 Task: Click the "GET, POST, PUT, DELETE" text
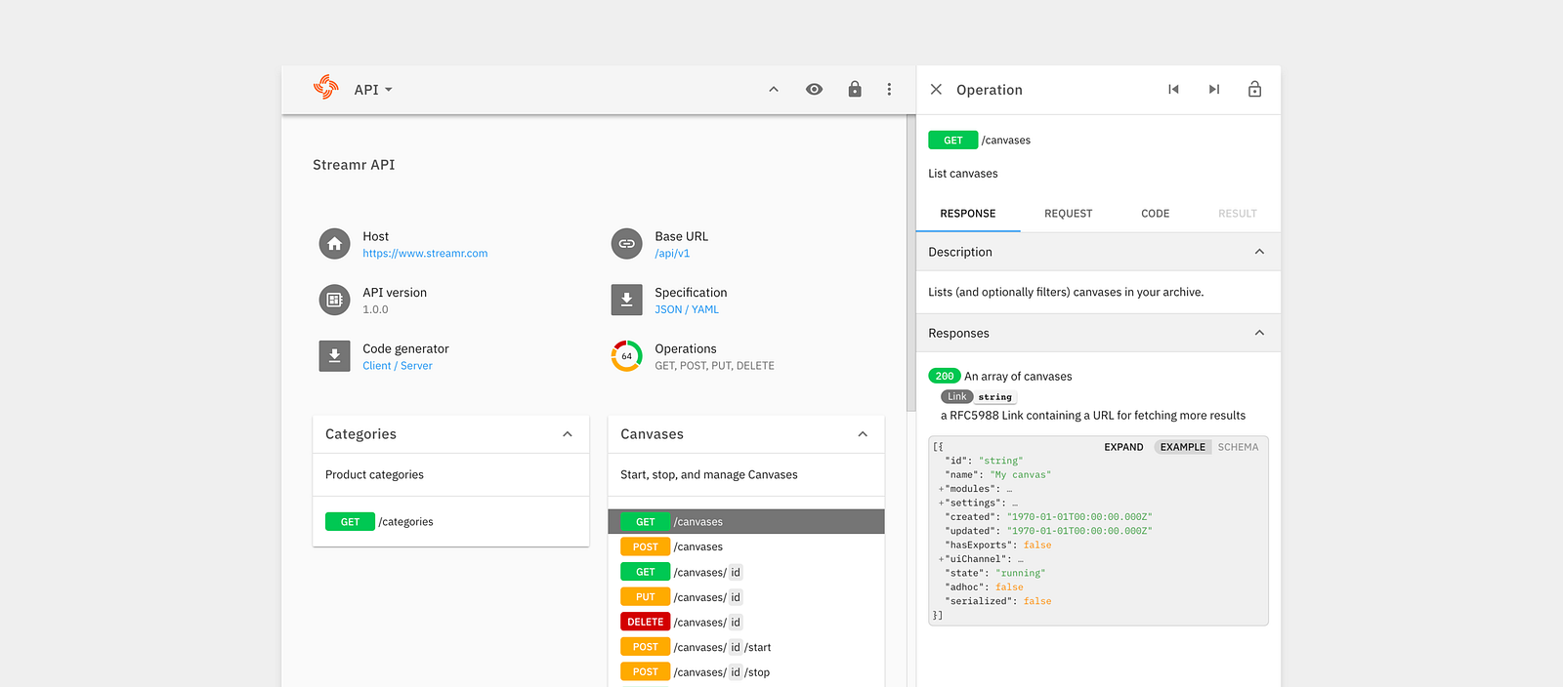(x=714, y=366)
